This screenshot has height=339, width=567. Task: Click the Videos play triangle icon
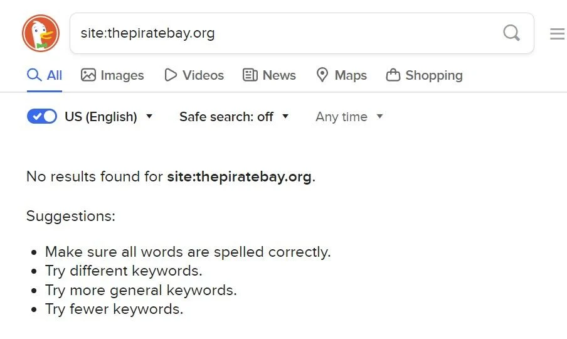coord(171,75)
